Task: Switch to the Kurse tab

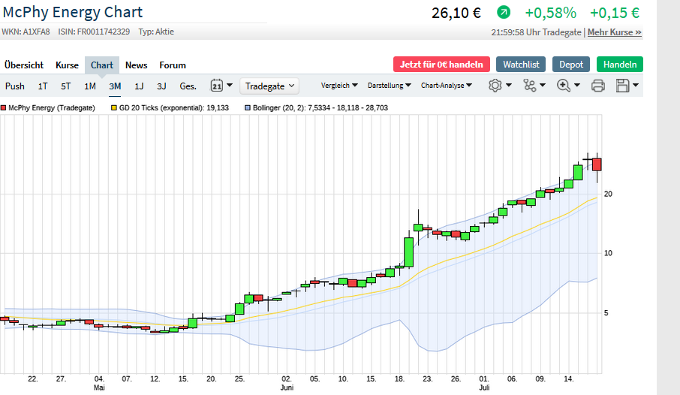Action: [68, 65]
